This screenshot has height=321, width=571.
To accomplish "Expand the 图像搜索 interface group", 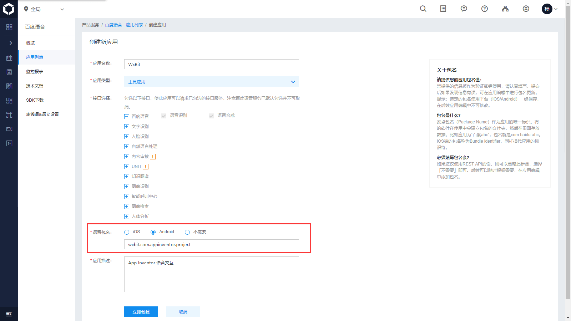I will [x=127, y=207].
